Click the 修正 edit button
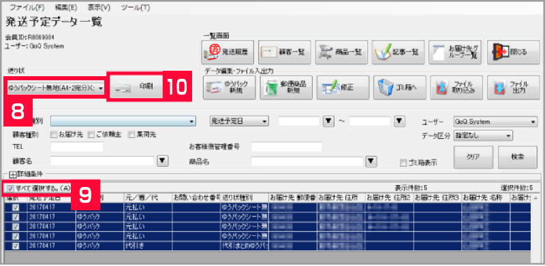Screen dimensions: 545x266 pyautogui.click(x=343, y=87)
